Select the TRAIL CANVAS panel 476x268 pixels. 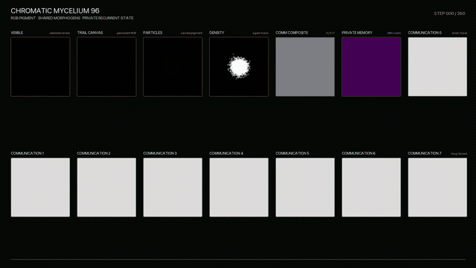[106, 67]
